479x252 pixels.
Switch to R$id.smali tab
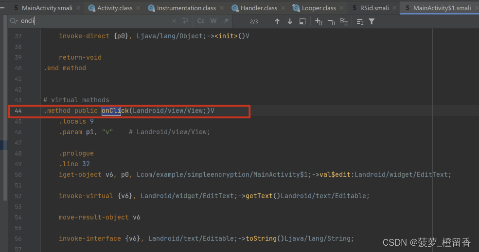click(x=374, y=8)
